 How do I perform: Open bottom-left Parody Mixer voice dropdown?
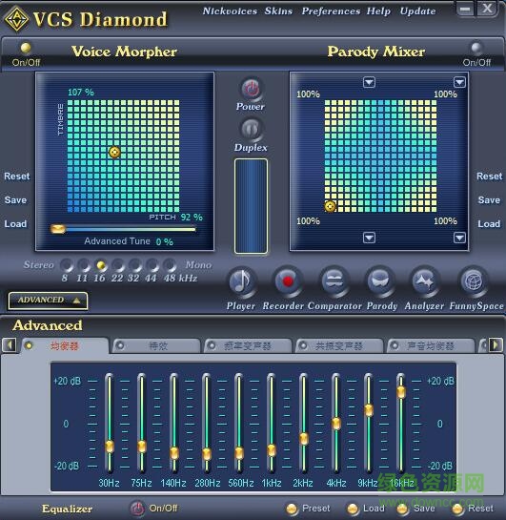(x=369, y=238)
